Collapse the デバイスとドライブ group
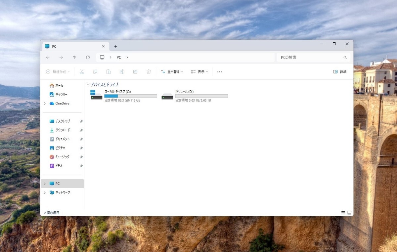This screenshot has height=252, width=397. point(88,85)
